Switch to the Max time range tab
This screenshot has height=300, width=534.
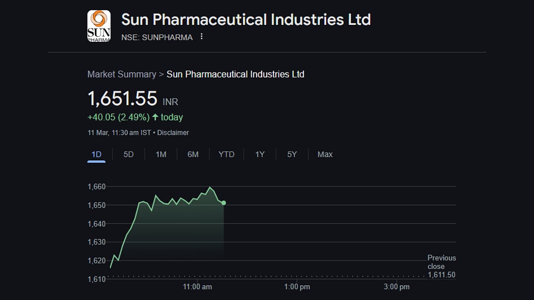pyautogui.click(x=325, y=154)
